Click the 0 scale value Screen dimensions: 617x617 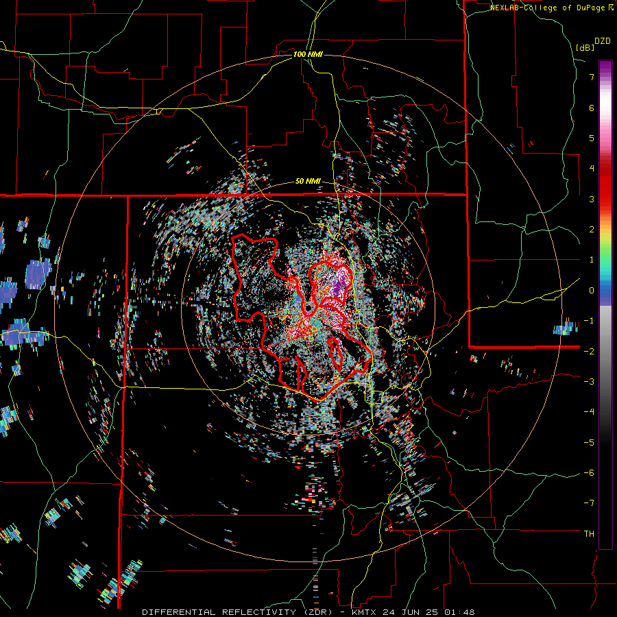tap(592, 291)
